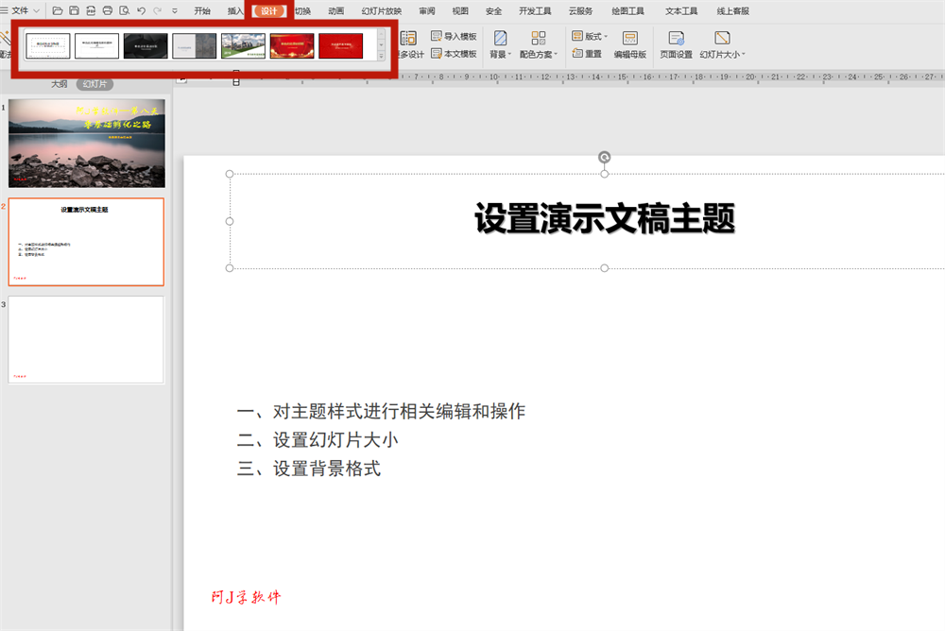Click bullet text 设置幻灯片大小
The height and width of the screenshot is (631, 945).
[335, 440]
